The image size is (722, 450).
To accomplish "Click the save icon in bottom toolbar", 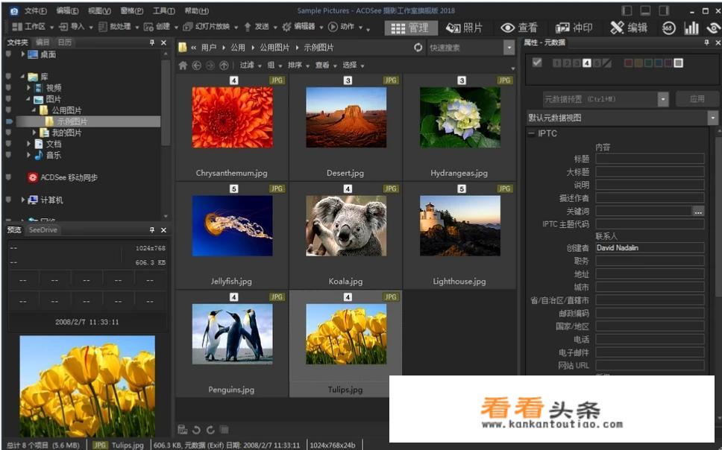I will point(182,429).
